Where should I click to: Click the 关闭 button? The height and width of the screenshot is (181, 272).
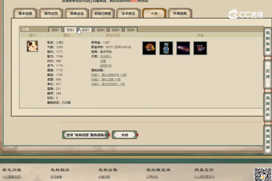(124, 135)
